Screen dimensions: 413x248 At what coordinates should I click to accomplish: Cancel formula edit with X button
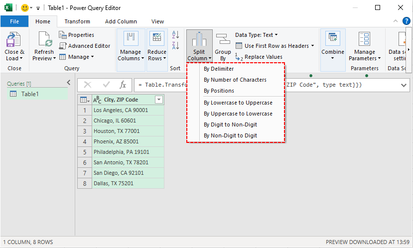[x=88, y=85]
